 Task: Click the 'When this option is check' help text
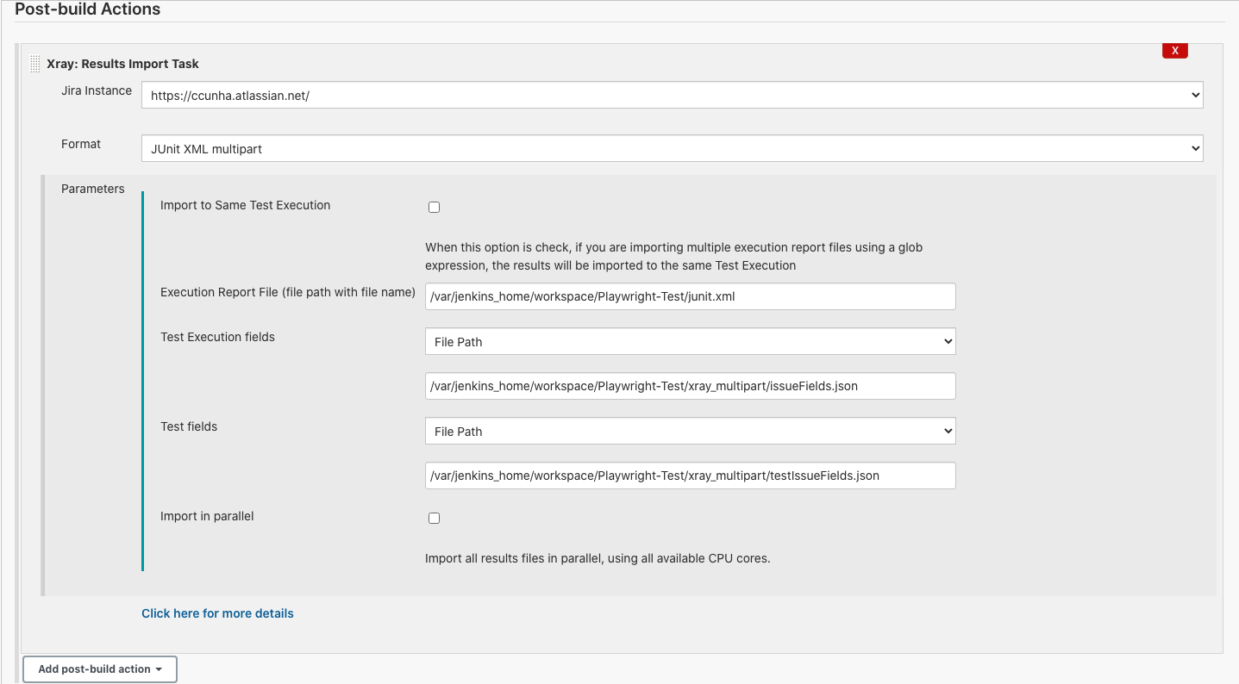pos(673,257)
